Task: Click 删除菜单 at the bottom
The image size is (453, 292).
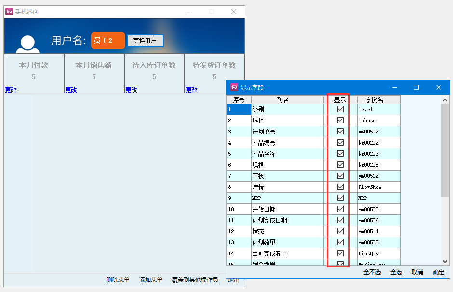Action: (118, 280)
